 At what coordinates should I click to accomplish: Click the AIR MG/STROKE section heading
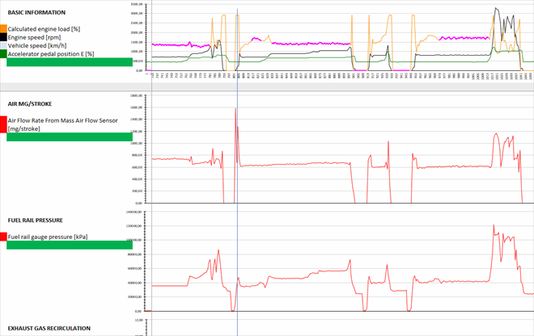[x=32, y=104]
